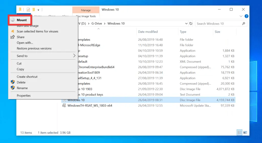Maximize the Windows 10 Explorer window
Screen dimensions: 262x143
231,9
